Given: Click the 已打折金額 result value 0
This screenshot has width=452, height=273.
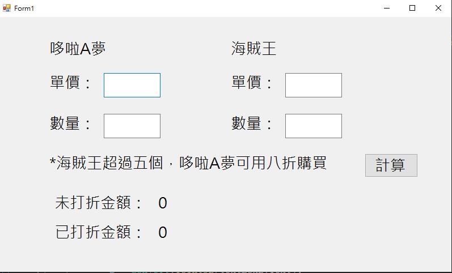Looking at the screenshot, I should (163, 233).
